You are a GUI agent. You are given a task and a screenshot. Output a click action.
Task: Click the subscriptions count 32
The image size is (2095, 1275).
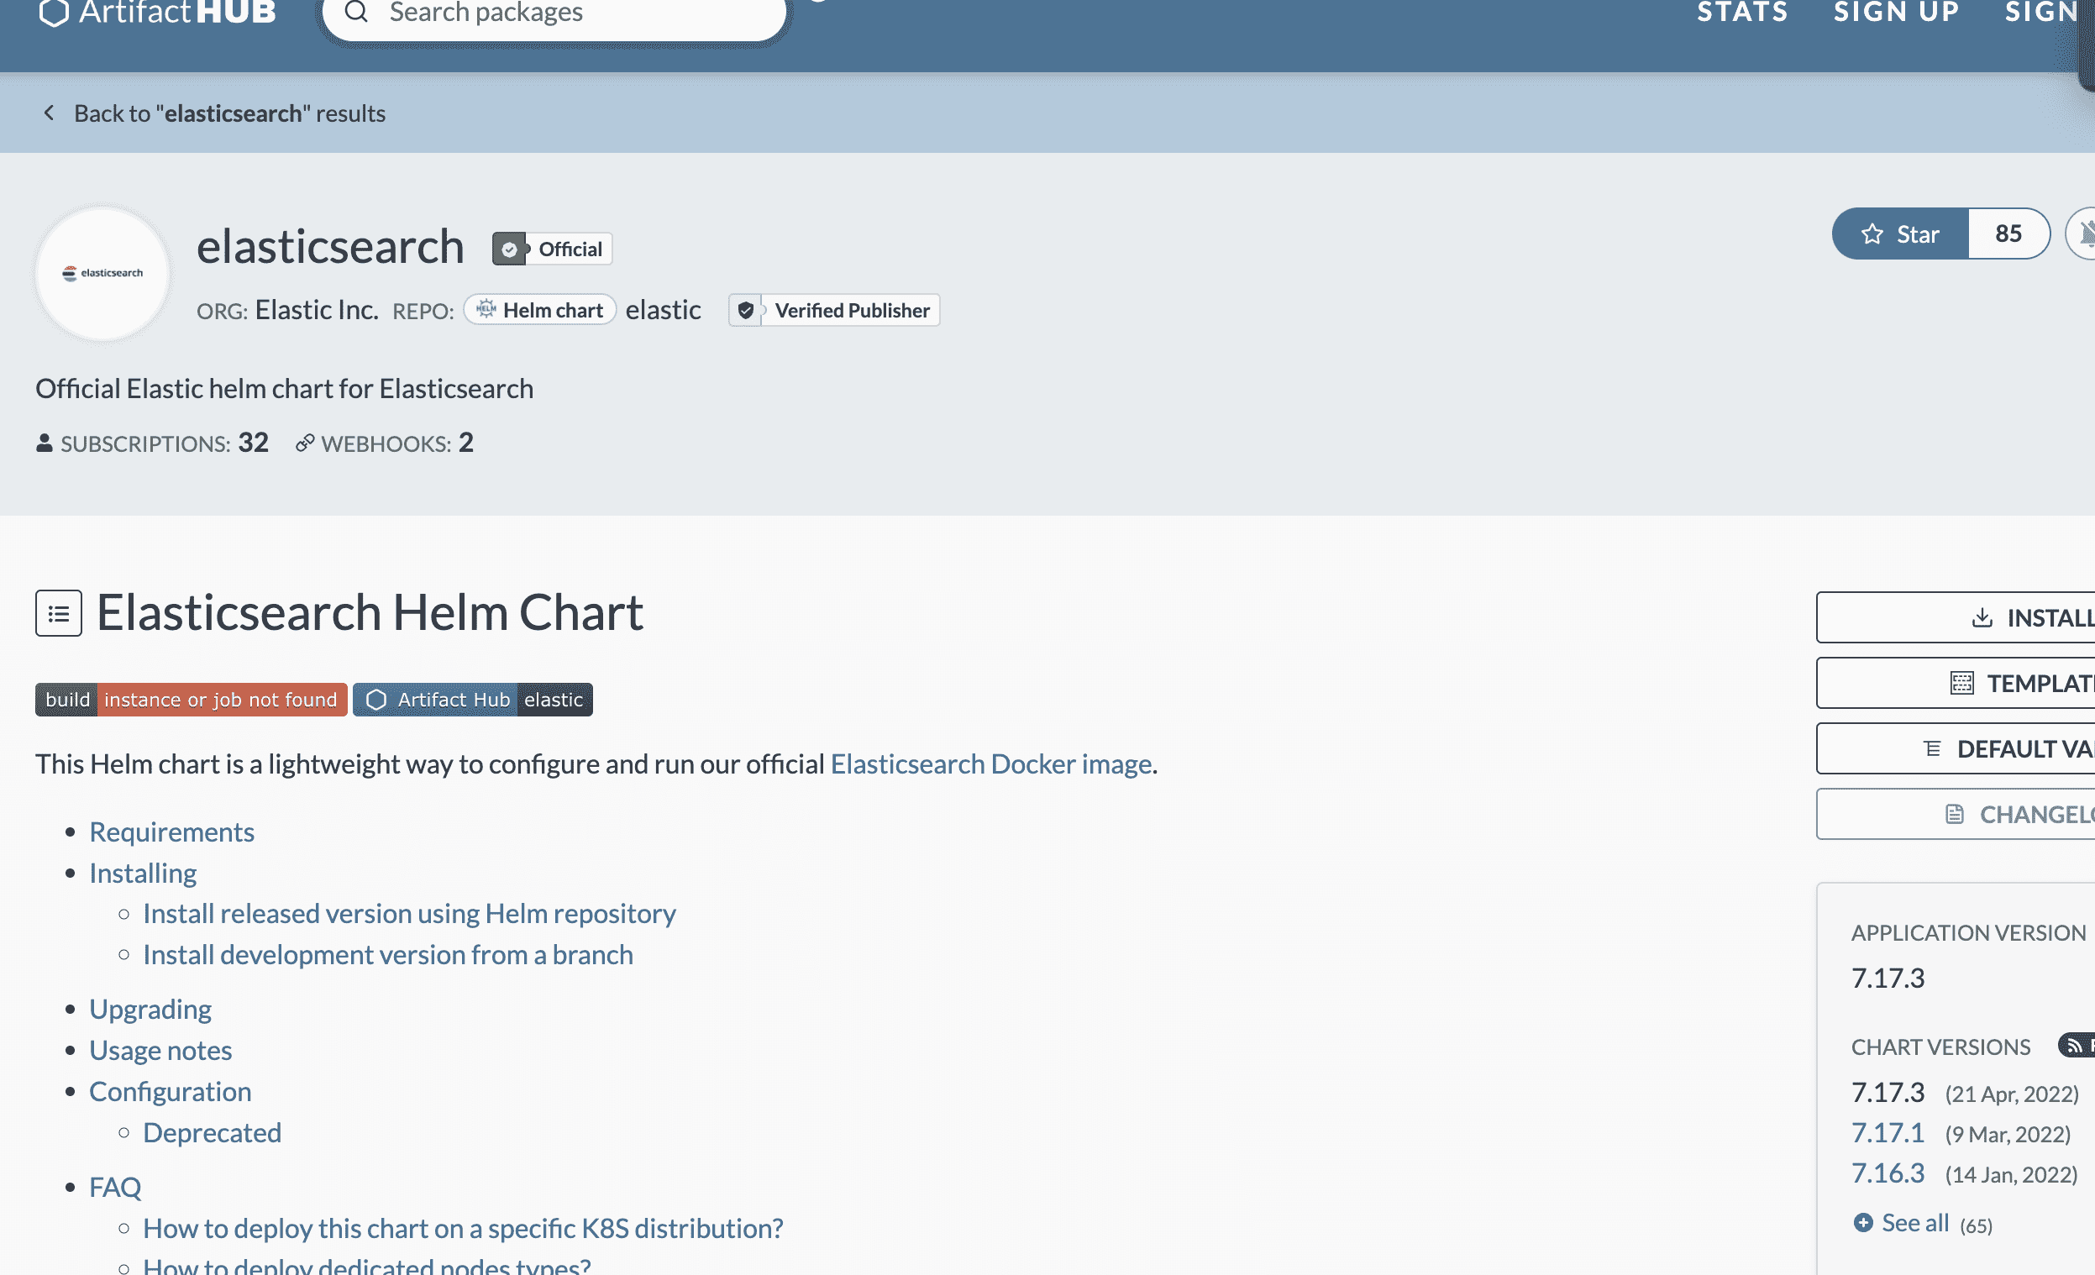click(254, 442)
